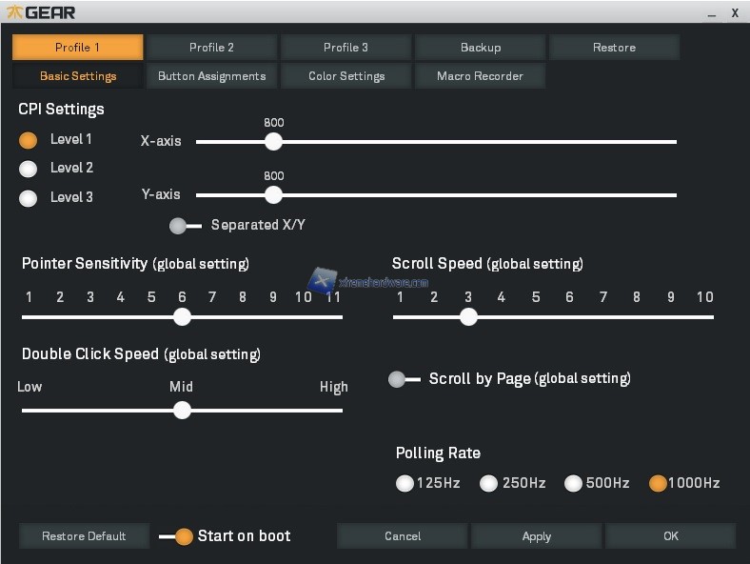Screen dimensions: 750x564
Task: Click the Backup button
Action: [480, 48]
